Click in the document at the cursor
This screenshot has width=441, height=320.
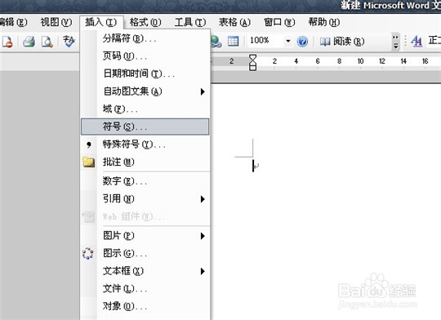253,166
